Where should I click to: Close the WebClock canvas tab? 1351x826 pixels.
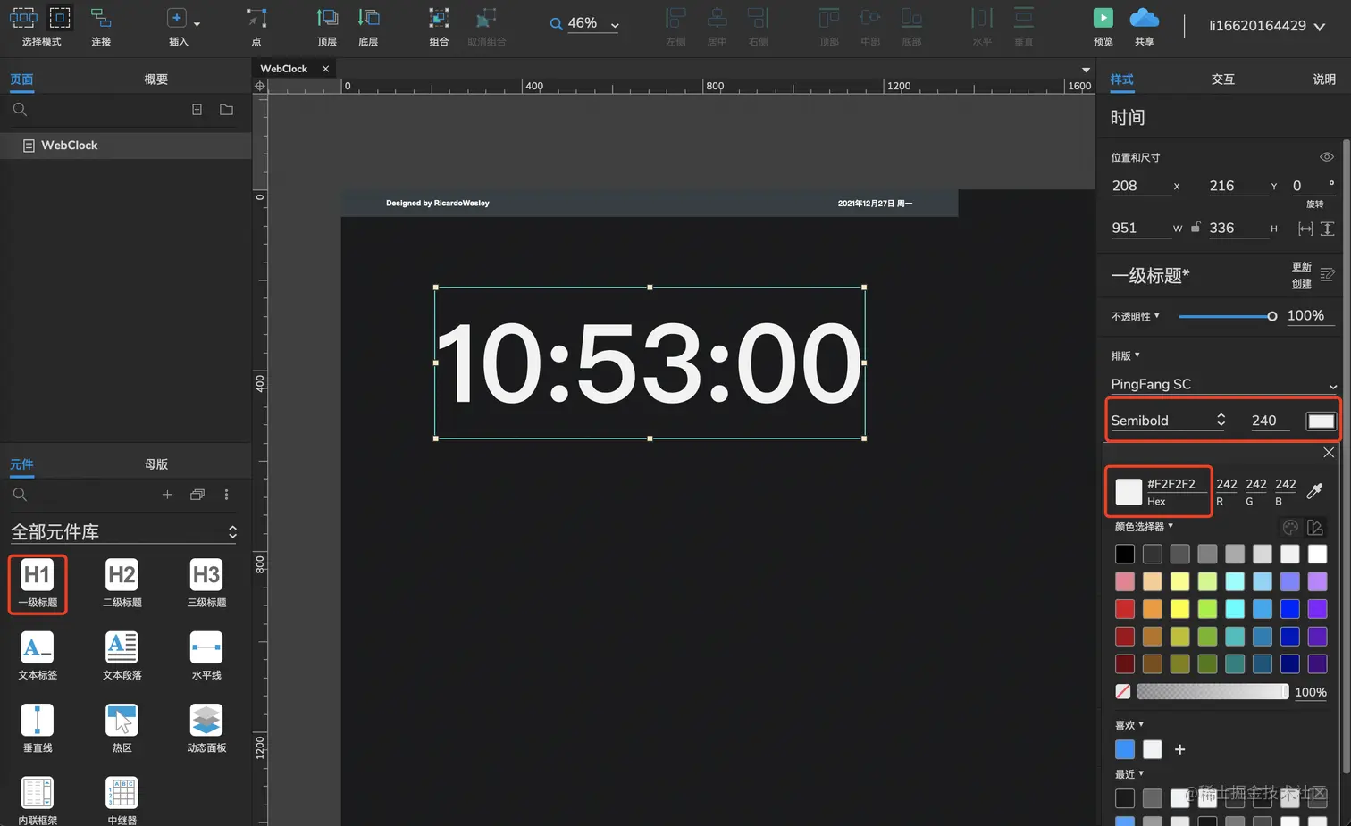[x=325, y=69]
